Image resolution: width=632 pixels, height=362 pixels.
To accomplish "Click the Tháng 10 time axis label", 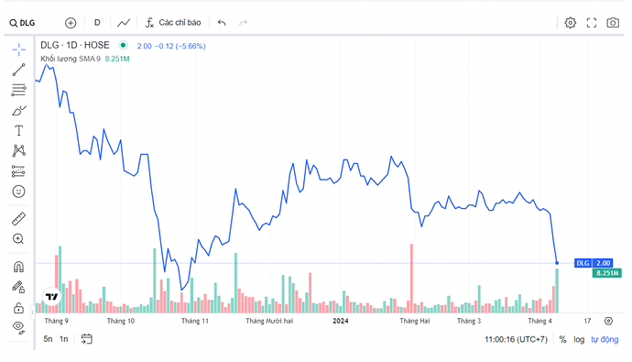I will tap(121, 321).
